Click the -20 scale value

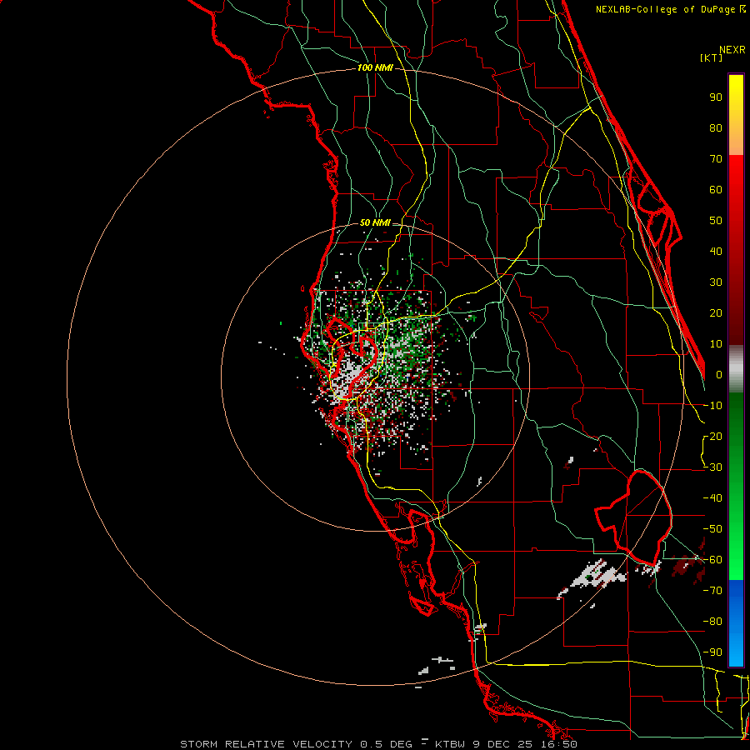coord(712,436)
